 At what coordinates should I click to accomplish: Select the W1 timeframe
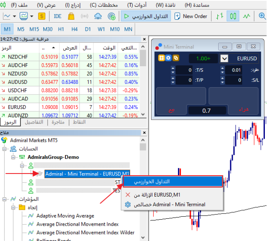tap(101, 29)
